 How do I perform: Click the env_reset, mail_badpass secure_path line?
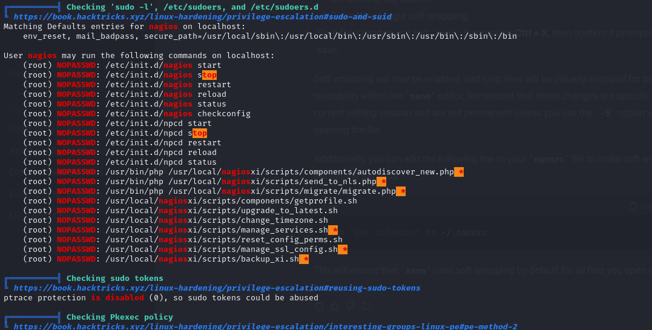coord(270,36)
